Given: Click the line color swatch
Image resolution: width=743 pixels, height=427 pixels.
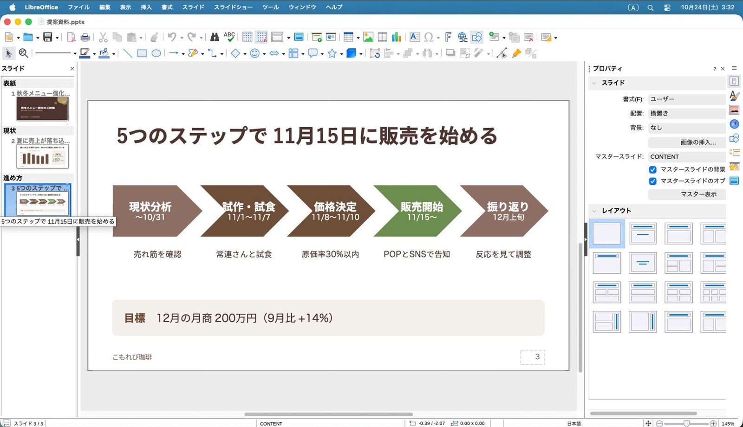Looking at the screenshot, I should 84,53.
